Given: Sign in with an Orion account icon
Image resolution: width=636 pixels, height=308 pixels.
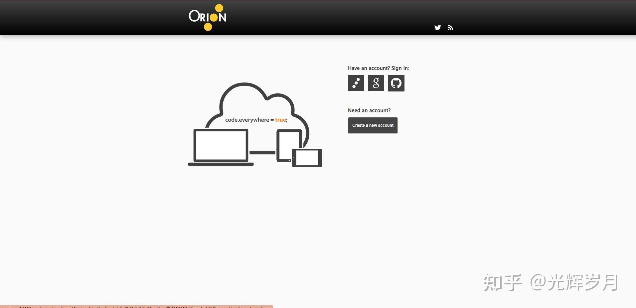Looking at the screenshot, I should point(356,83).
